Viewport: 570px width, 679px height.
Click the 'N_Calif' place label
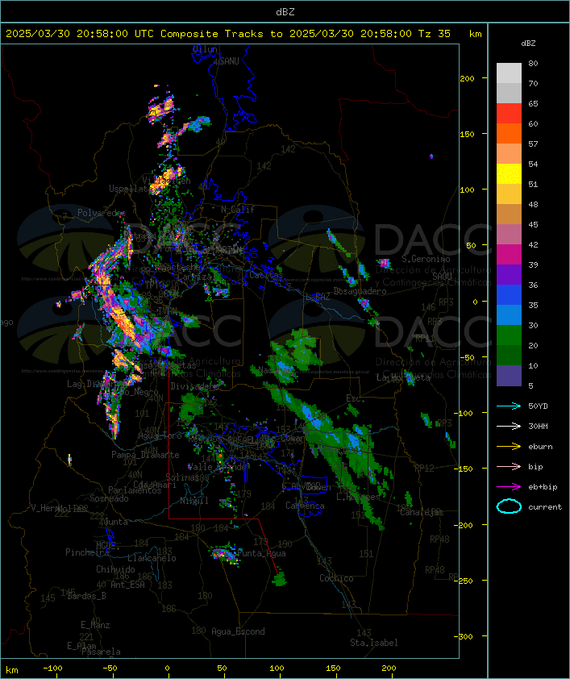[238, 210]
